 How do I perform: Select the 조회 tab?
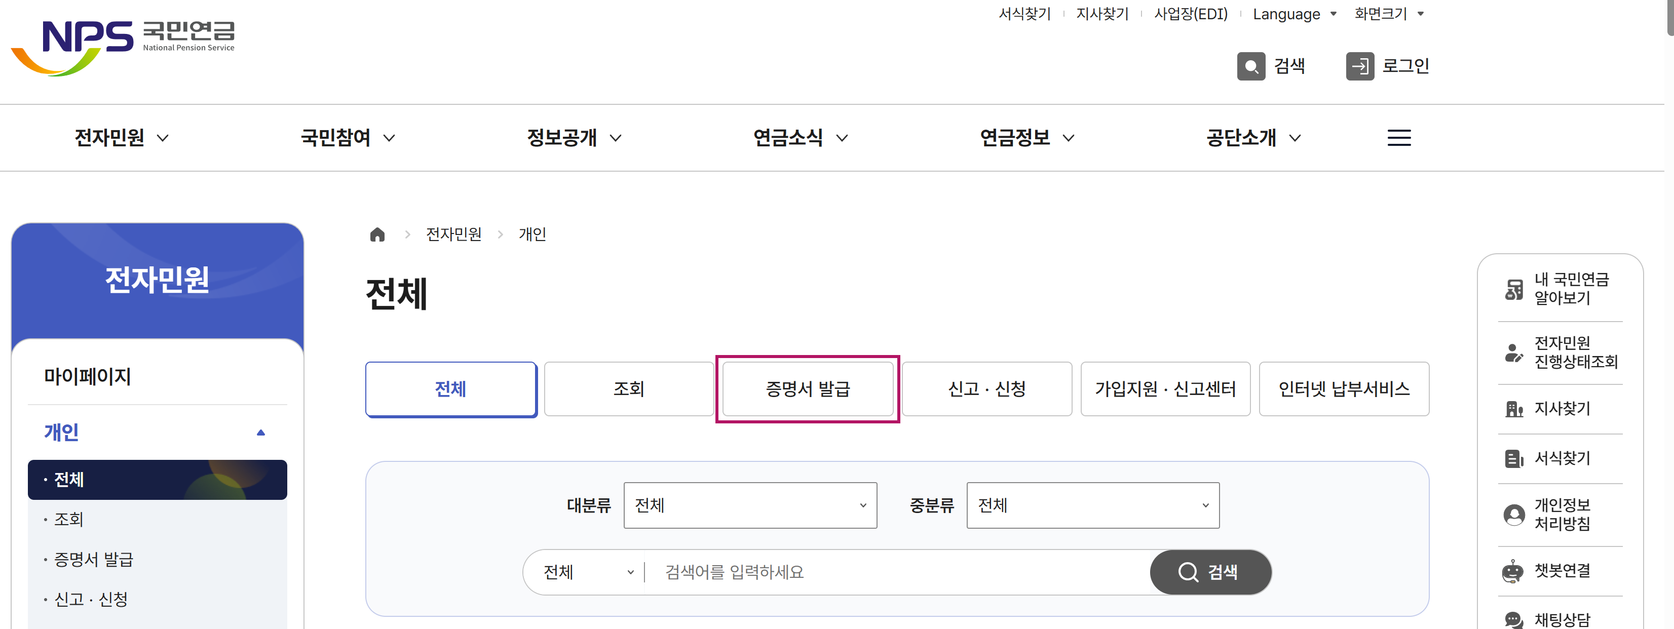tap(628, 389)
